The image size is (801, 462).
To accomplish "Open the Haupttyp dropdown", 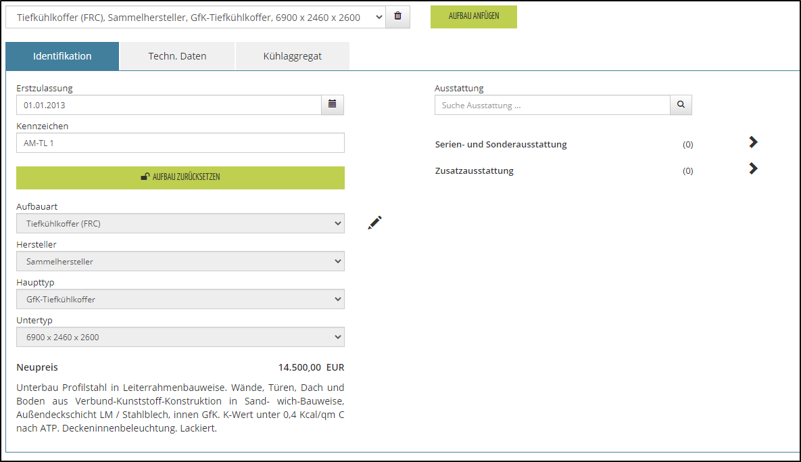I will (x=180, y=299).
